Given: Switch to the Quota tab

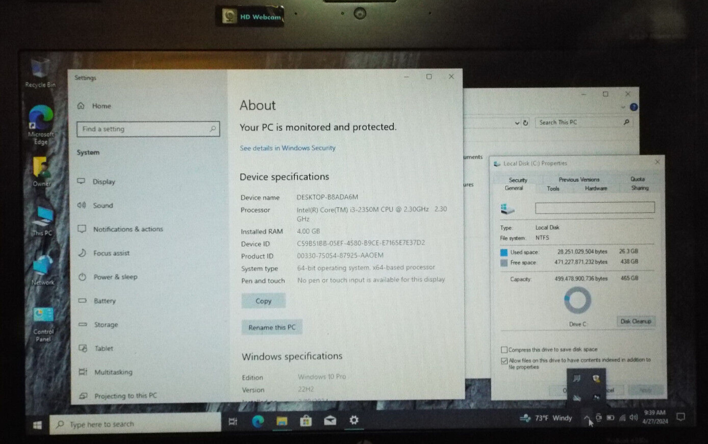Looking at the screenshot, I should tap(638, 179).
